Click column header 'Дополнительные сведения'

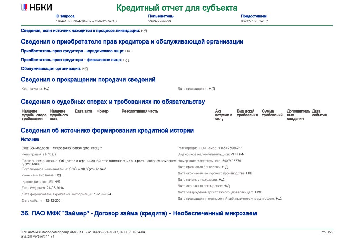pos(298,115)
